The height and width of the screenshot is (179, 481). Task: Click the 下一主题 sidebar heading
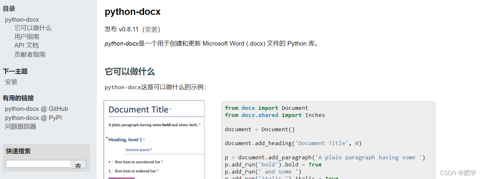tap(15, 71)
